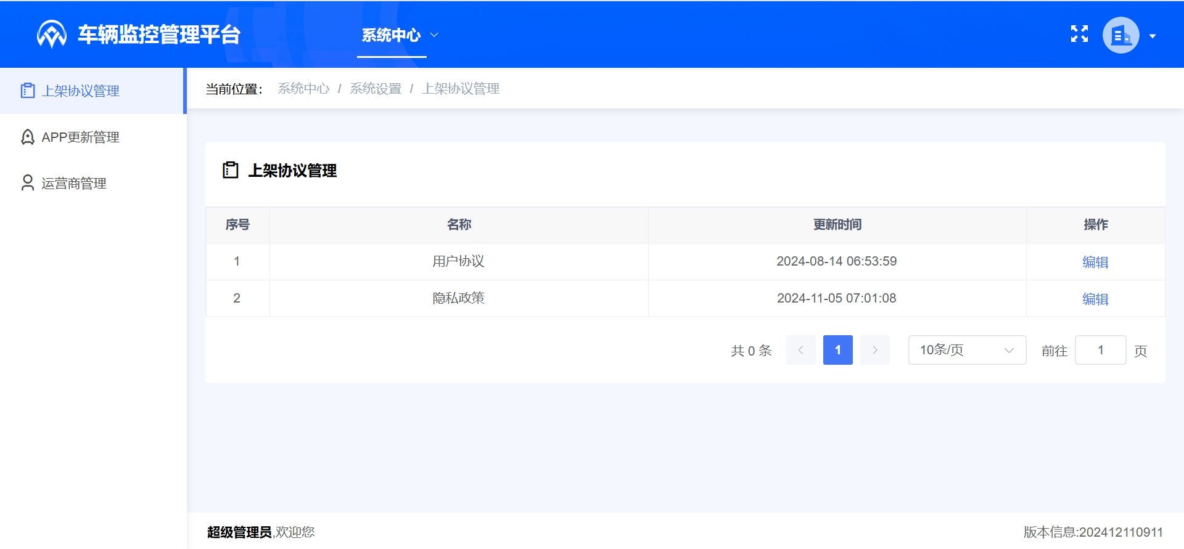
Task: Click the rocket icon beside APP更新管理
Action: click(x=28, y=137)
